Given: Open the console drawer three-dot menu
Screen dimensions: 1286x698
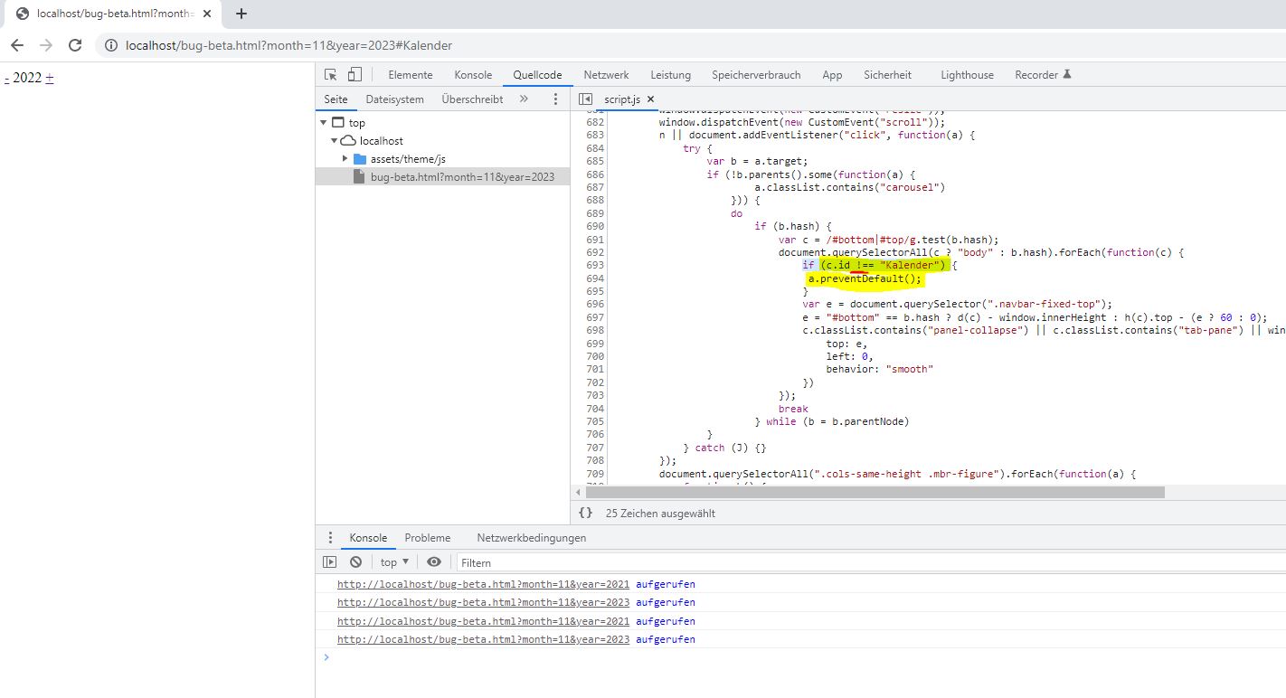Looking at the screenshot, I should 330,537.
